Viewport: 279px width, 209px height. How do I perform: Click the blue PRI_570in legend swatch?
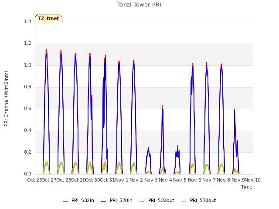[x=104, y=201]
